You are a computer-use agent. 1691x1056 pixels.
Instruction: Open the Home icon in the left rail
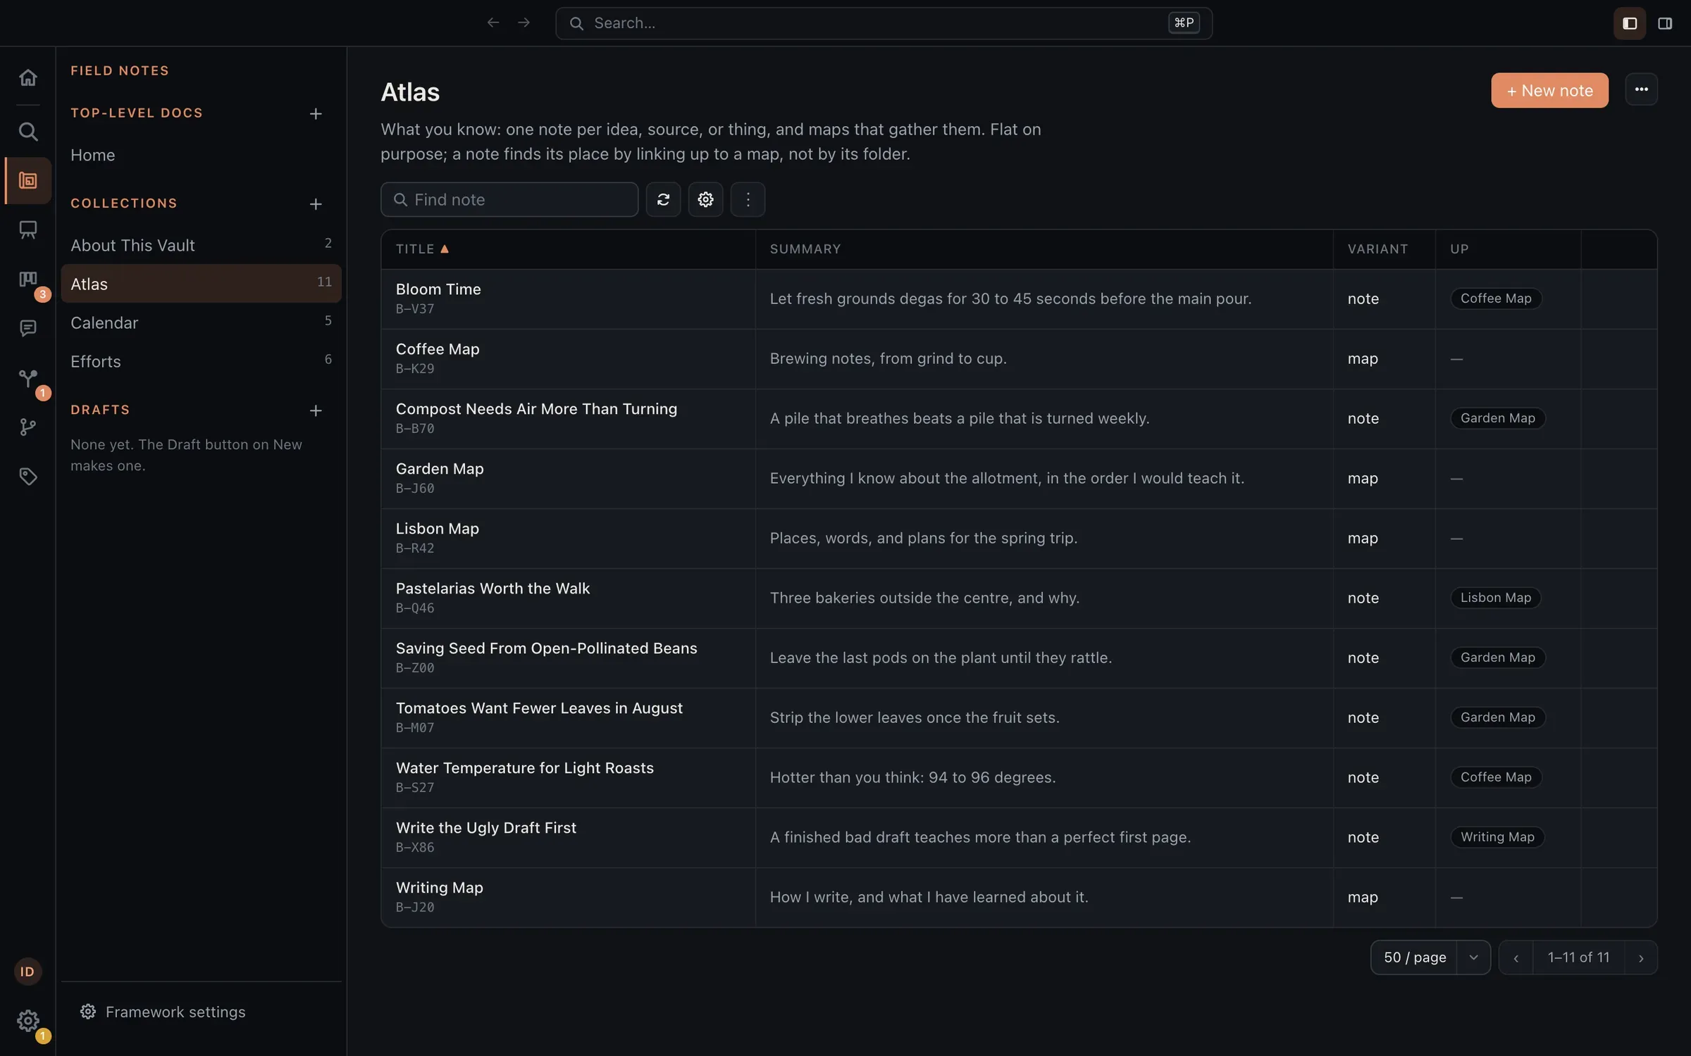pos(27,77)
